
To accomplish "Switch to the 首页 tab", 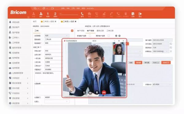I will click(x=35, y=21).
